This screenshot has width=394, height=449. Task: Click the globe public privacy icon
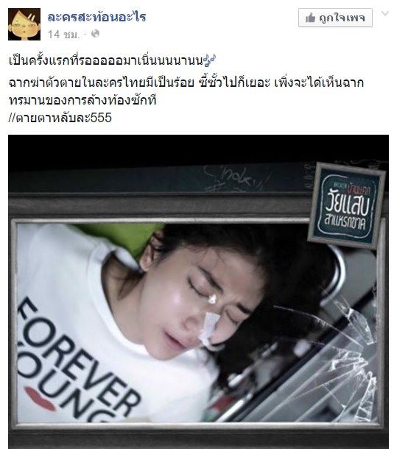95,34
